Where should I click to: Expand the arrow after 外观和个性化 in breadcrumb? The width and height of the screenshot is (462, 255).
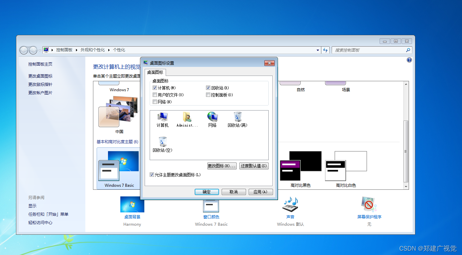109,50
